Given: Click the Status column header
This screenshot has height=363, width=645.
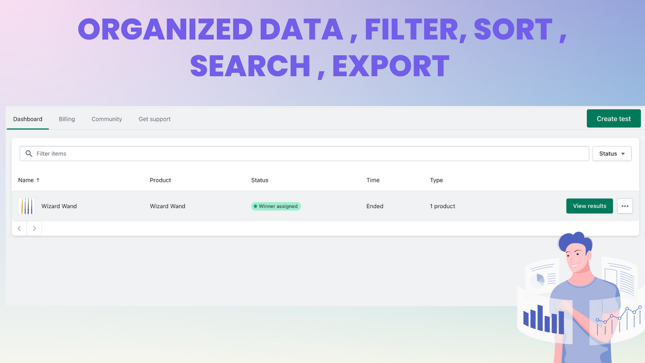Looking at the screenshot, I should pyautogui.click(x=260, y=180).
